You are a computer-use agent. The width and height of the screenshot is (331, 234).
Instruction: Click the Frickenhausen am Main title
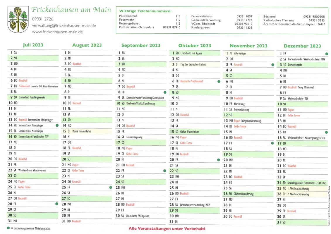[71, 10]
